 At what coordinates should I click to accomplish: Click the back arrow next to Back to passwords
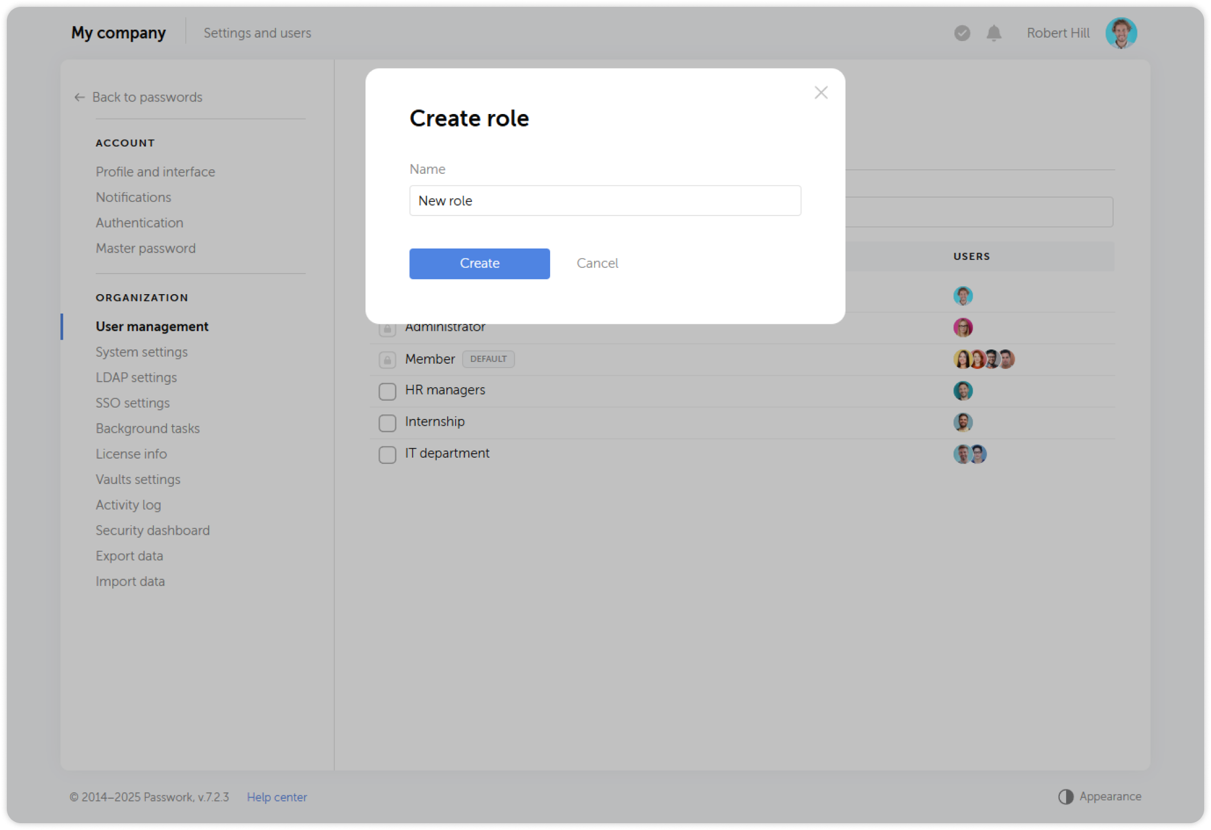tap(79, 97)
